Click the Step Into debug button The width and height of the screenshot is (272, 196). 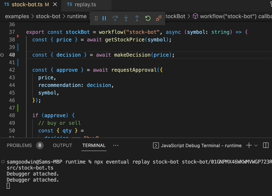point(126,18)
